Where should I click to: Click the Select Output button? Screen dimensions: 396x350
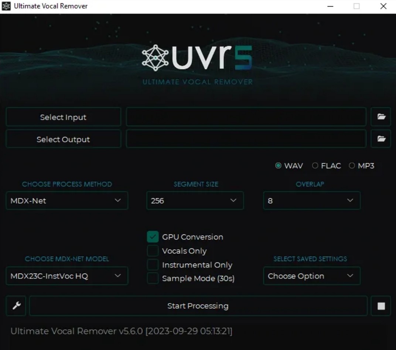[63, 139]
